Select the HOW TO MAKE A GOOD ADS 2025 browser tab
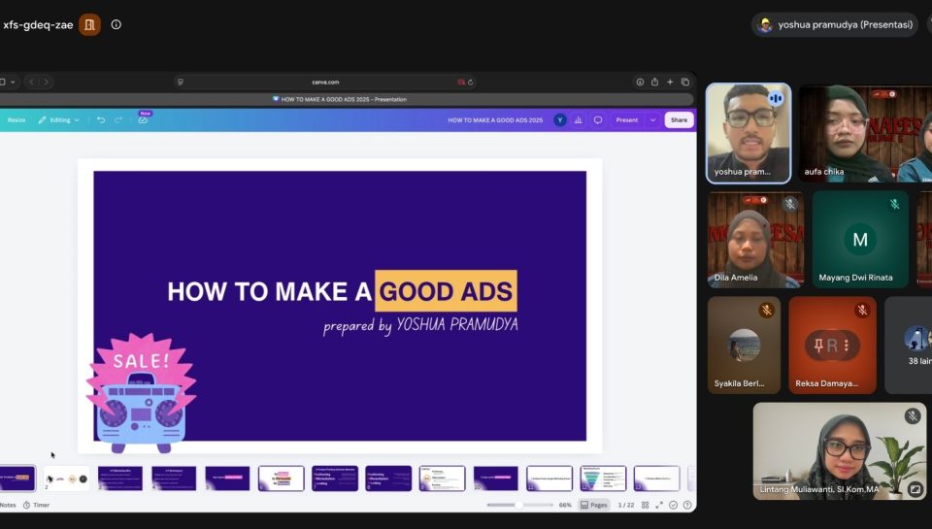This screenshot has height=529, width=932. (x=340, y=99)
